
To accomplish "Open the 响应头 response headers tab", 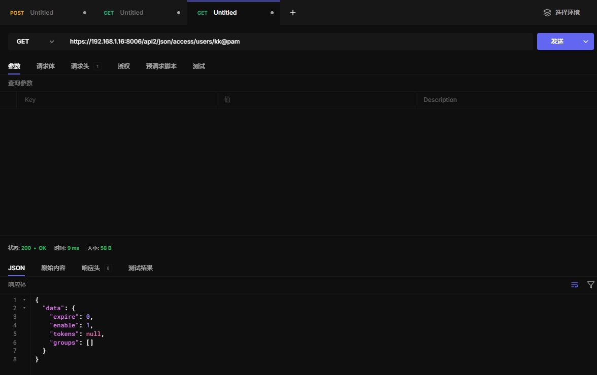I will (91, 268).
